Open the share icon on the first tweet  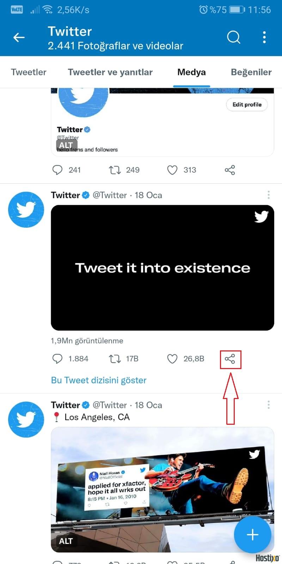point(229,170)
